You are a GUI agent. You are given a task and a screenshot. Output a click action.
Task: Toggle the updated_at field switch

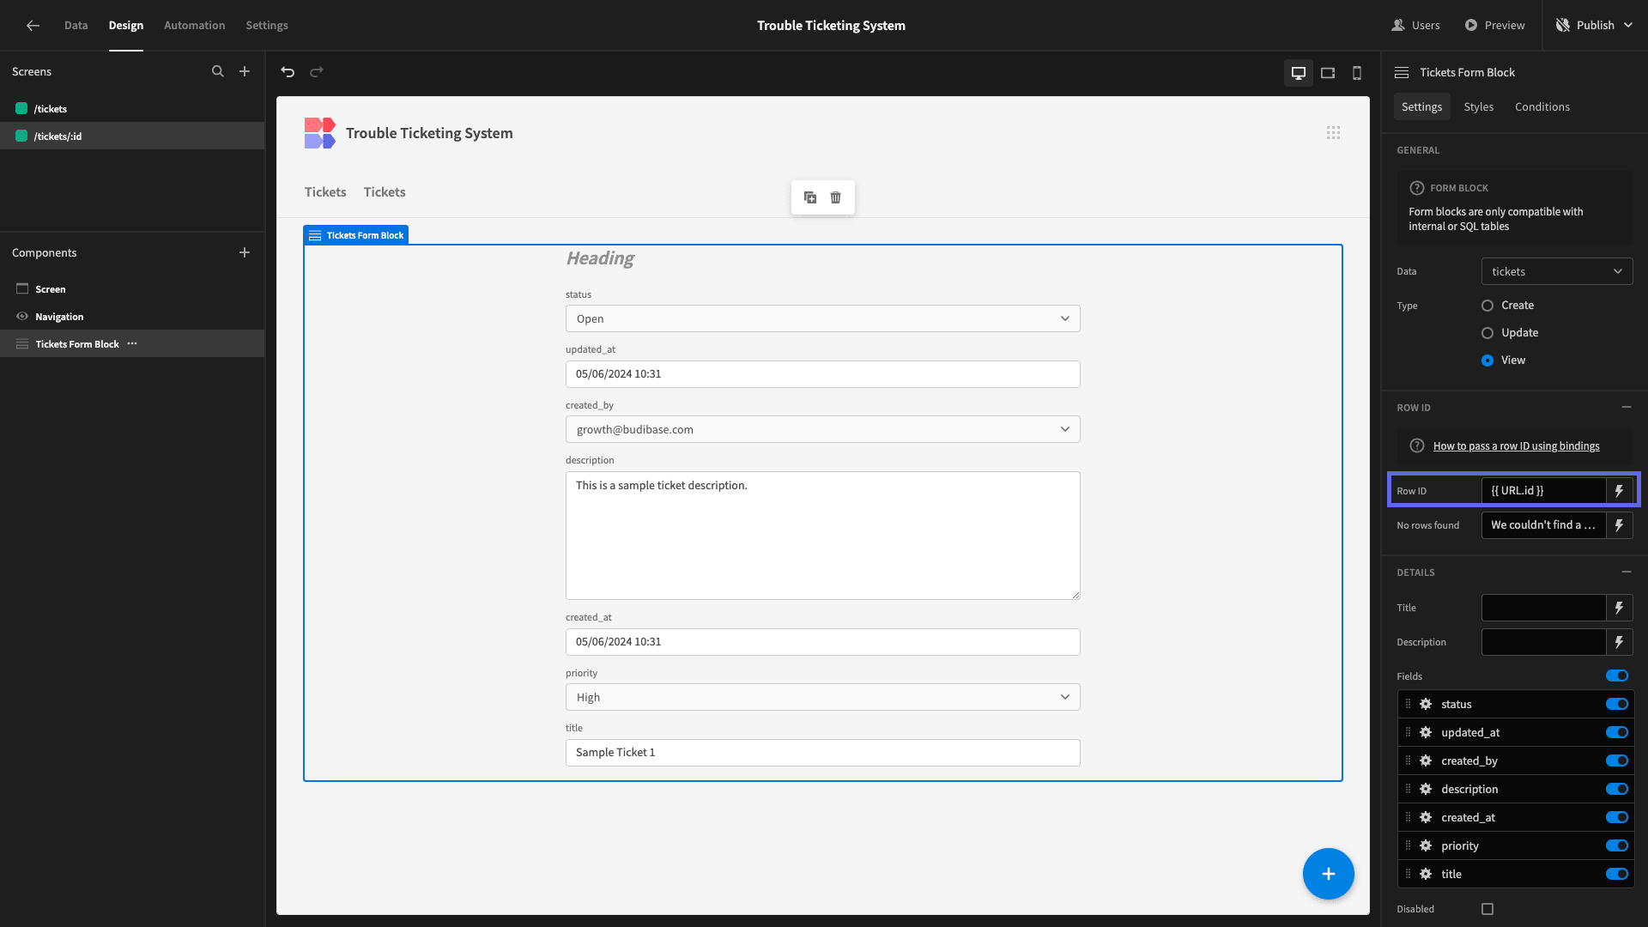coord(1617,732)
